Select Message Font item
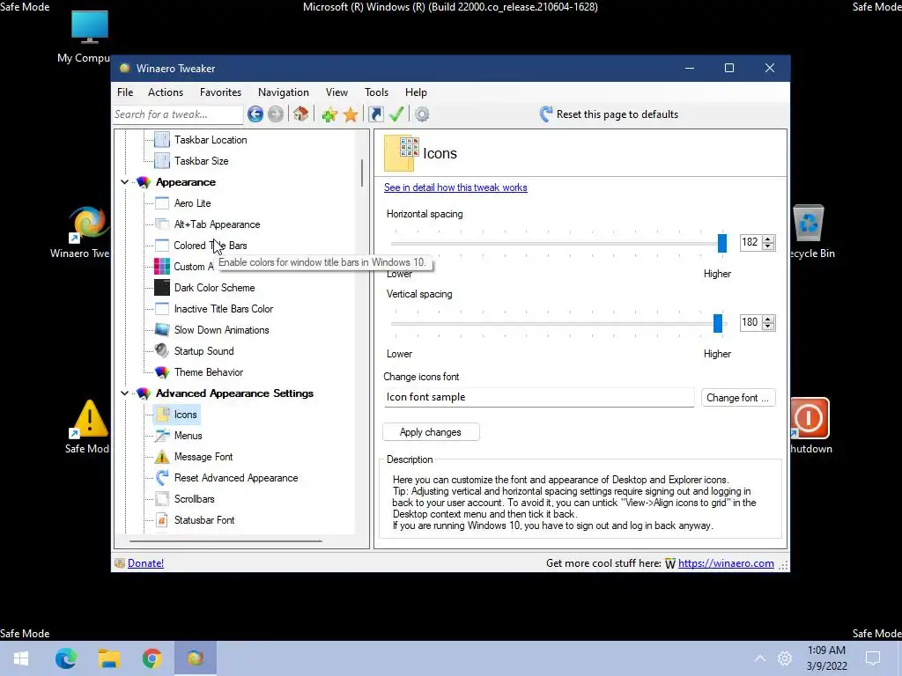 [x=203, y=457]
